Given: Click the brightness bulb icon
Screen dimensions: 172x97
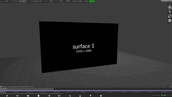Looking at the screenshot, I should point(66,1).
